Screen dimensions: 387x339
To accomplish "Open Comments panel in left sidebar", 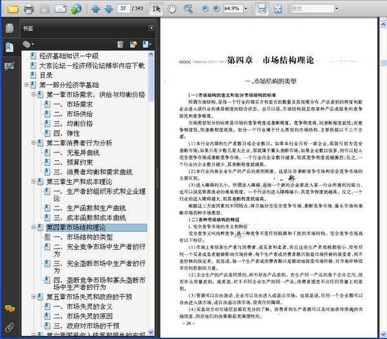I will (10, 309).
